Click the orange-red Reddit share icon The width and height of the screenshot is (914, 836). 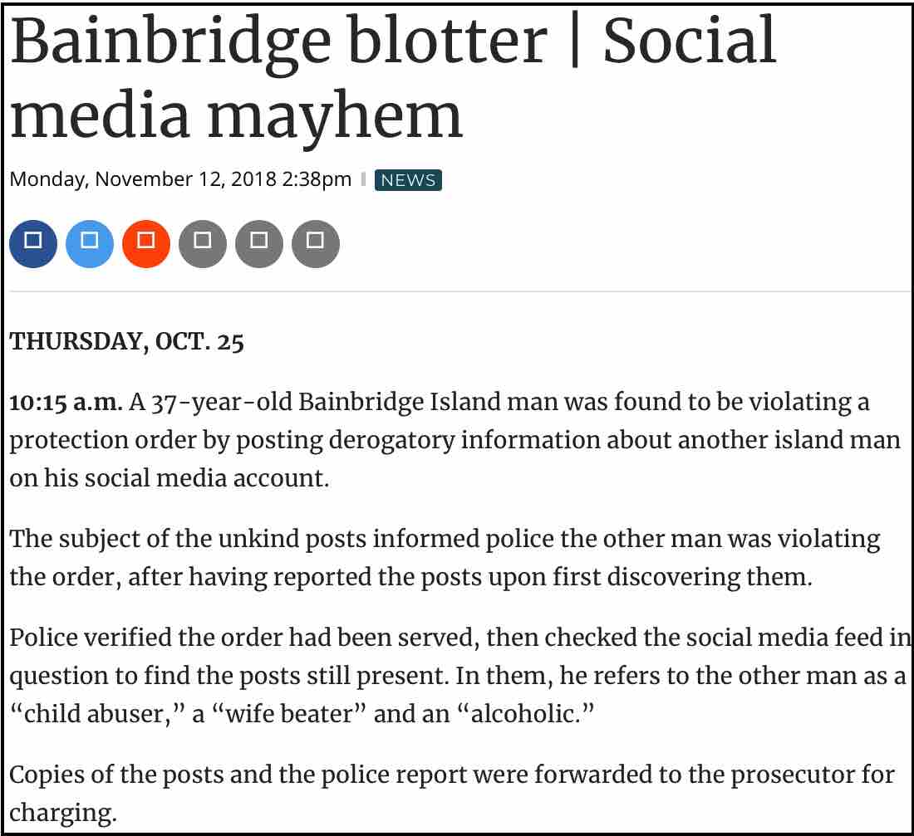[x=146, y=244]
